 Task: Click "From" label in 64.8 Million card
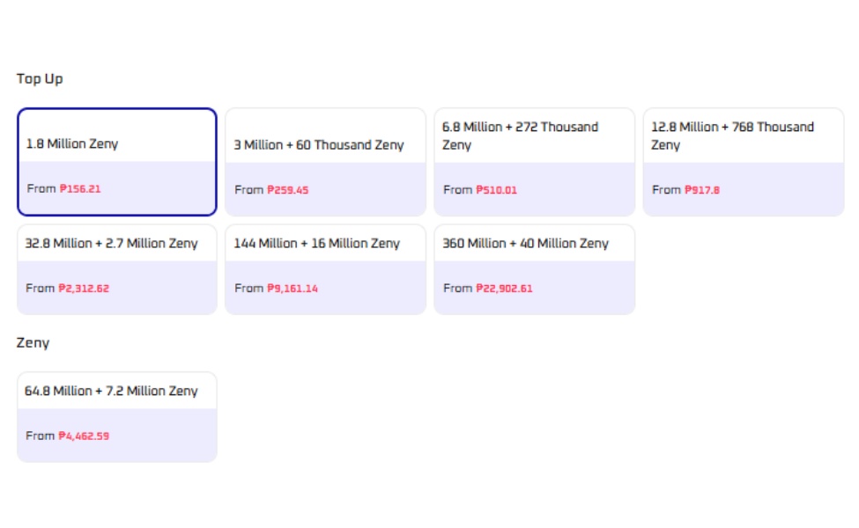(40, 436)
